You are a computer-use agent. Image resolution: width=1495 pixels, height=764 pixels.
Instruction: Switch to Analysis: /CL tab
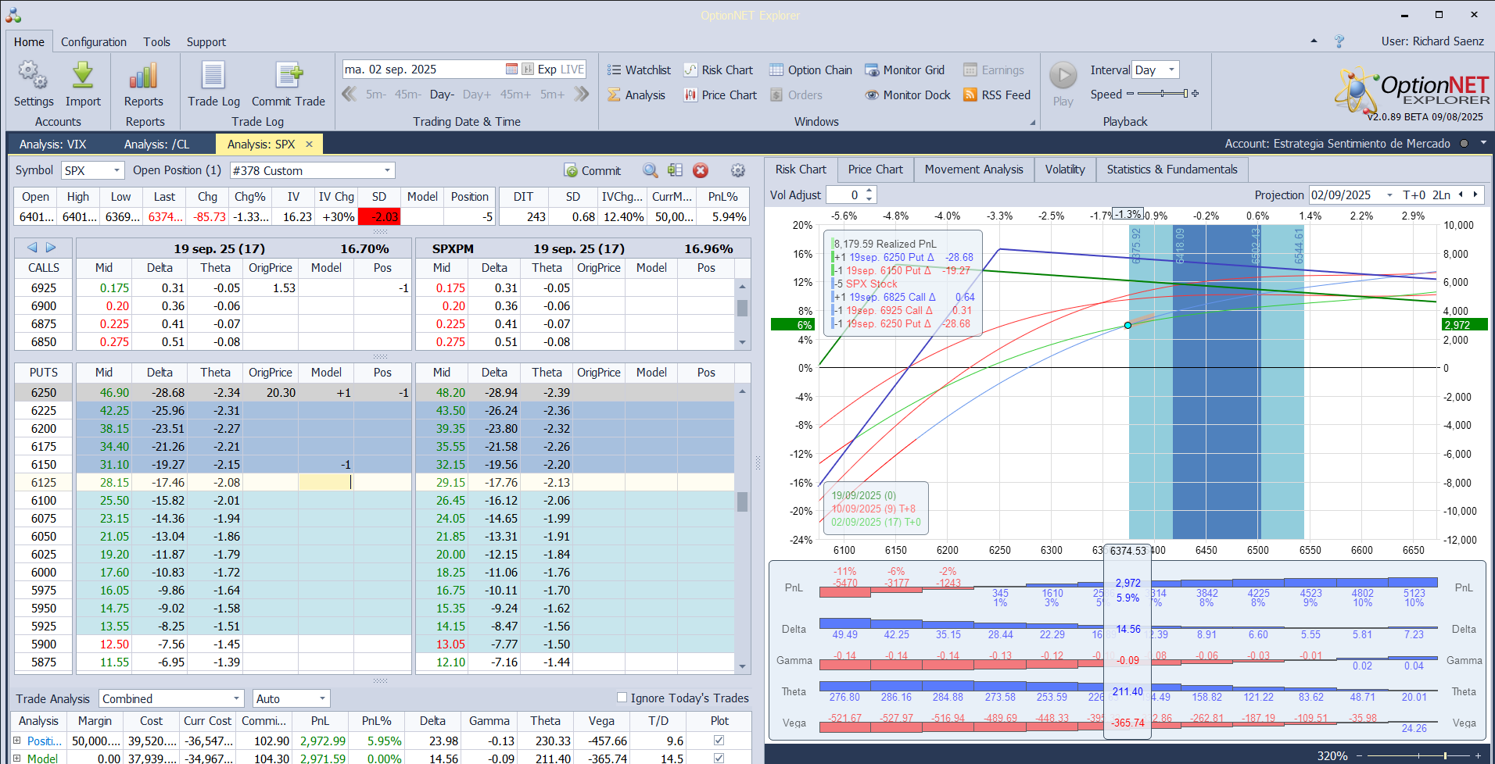[156, 144]
